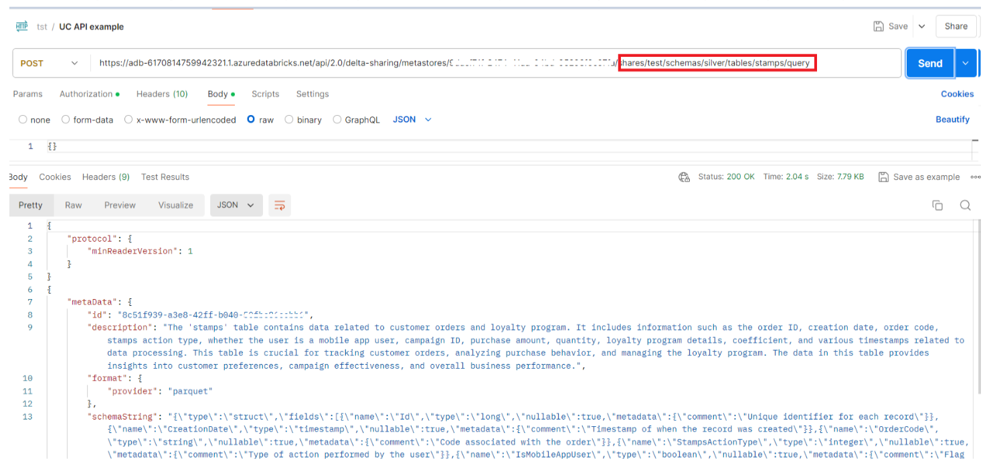Click the "minReaderVersion" key
The image size is (993, 463).
(x=132, y=251)
